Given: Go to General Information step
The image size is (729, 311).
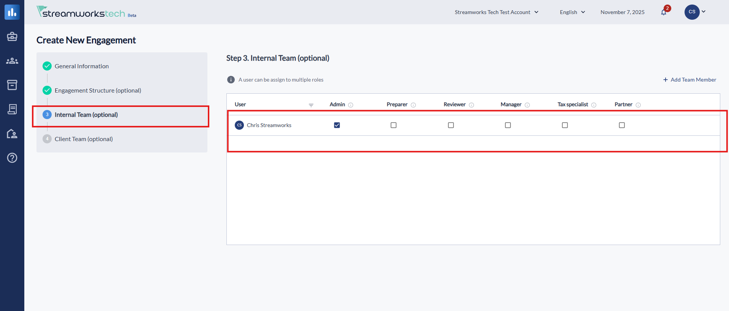Looking at the screenshot, I should pyautogui.click(x=82, y=66).
